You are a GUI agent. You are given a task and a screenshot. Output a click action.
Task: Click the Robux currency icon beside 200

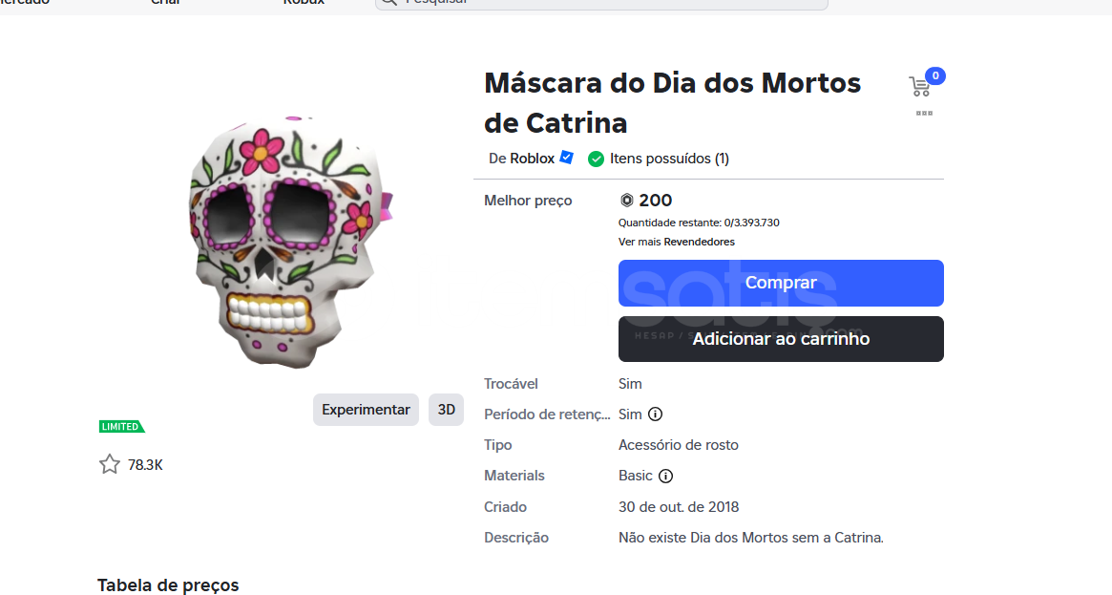point(627,201)
